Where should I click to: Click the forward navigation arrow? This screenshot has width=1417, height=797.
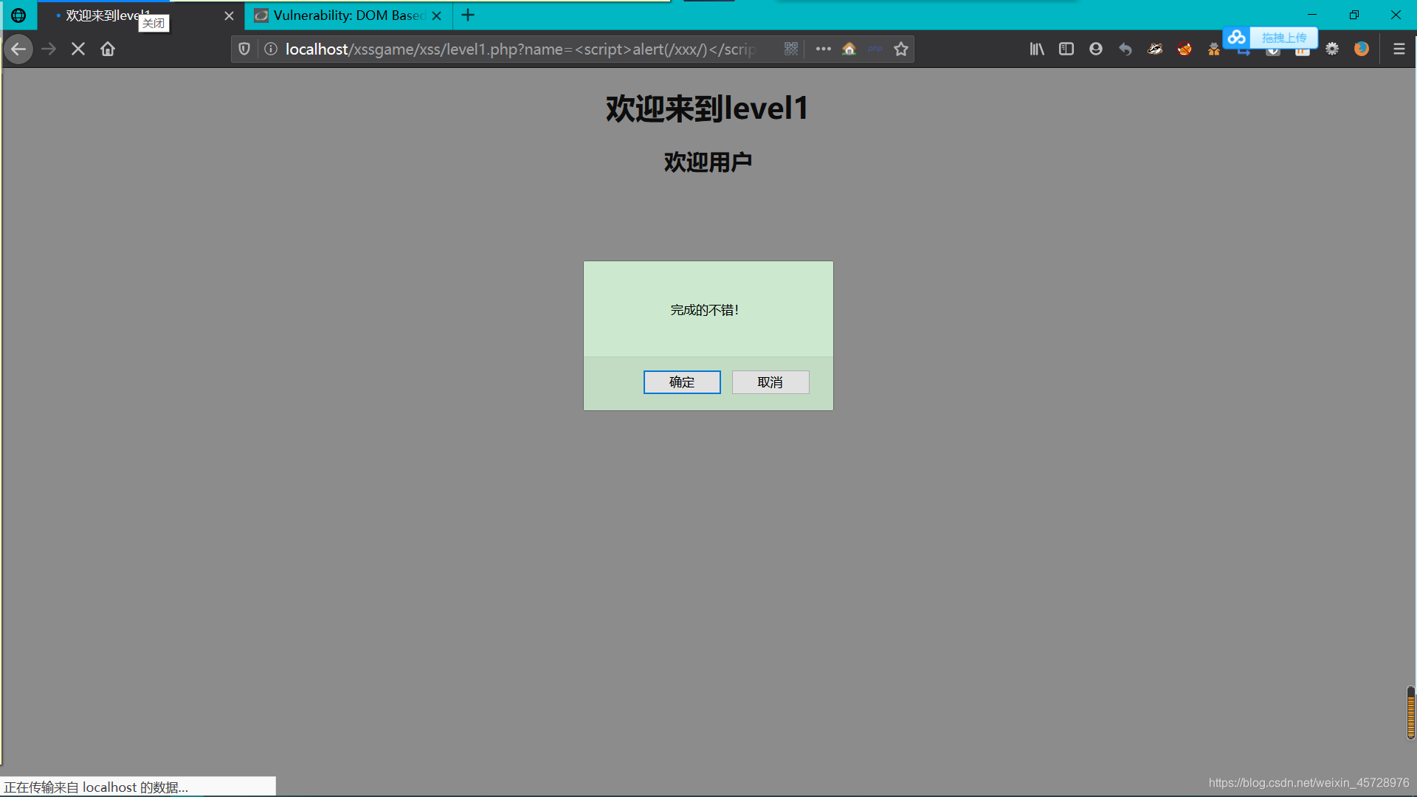[x=49, y=49]
